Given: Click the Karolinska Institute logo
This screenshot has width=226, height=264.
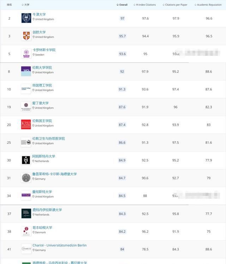Looking at the screenshot, I should (x=26, y=53).
